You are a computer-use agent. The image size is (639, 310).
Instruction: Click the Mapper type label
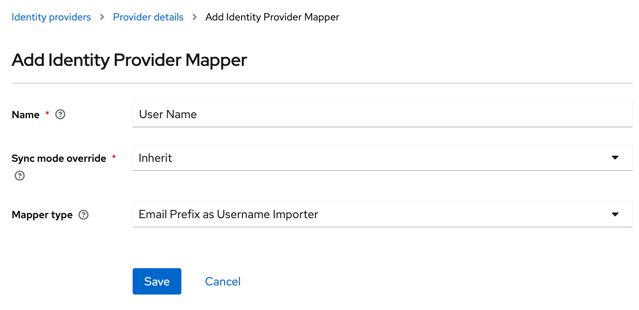[x=42, y=215]
